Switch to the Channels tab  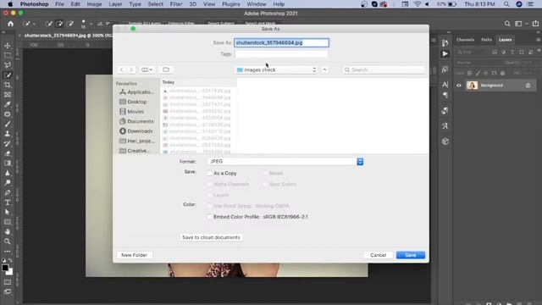point(465,40)
